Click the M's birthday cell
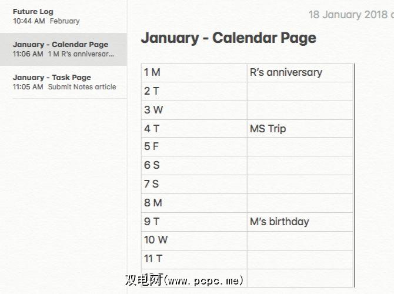394x294 pixels. (299, 222)
